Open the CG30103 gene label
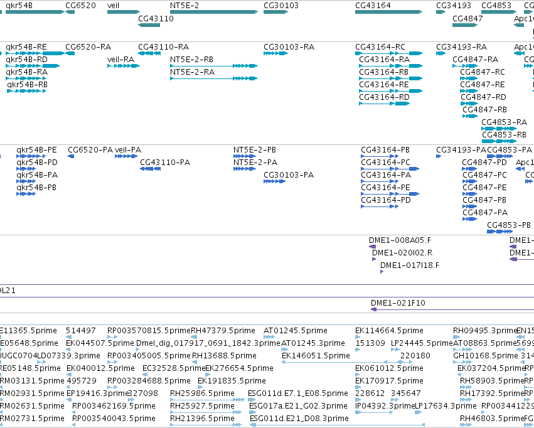 coord(281,6)
